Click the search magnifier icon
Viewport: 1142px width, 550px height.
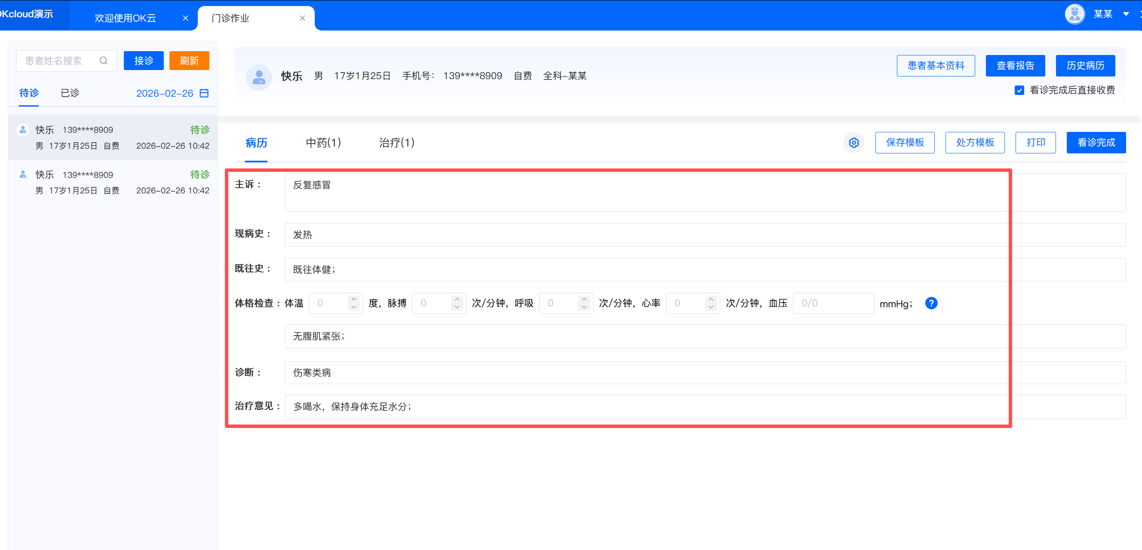103,61
